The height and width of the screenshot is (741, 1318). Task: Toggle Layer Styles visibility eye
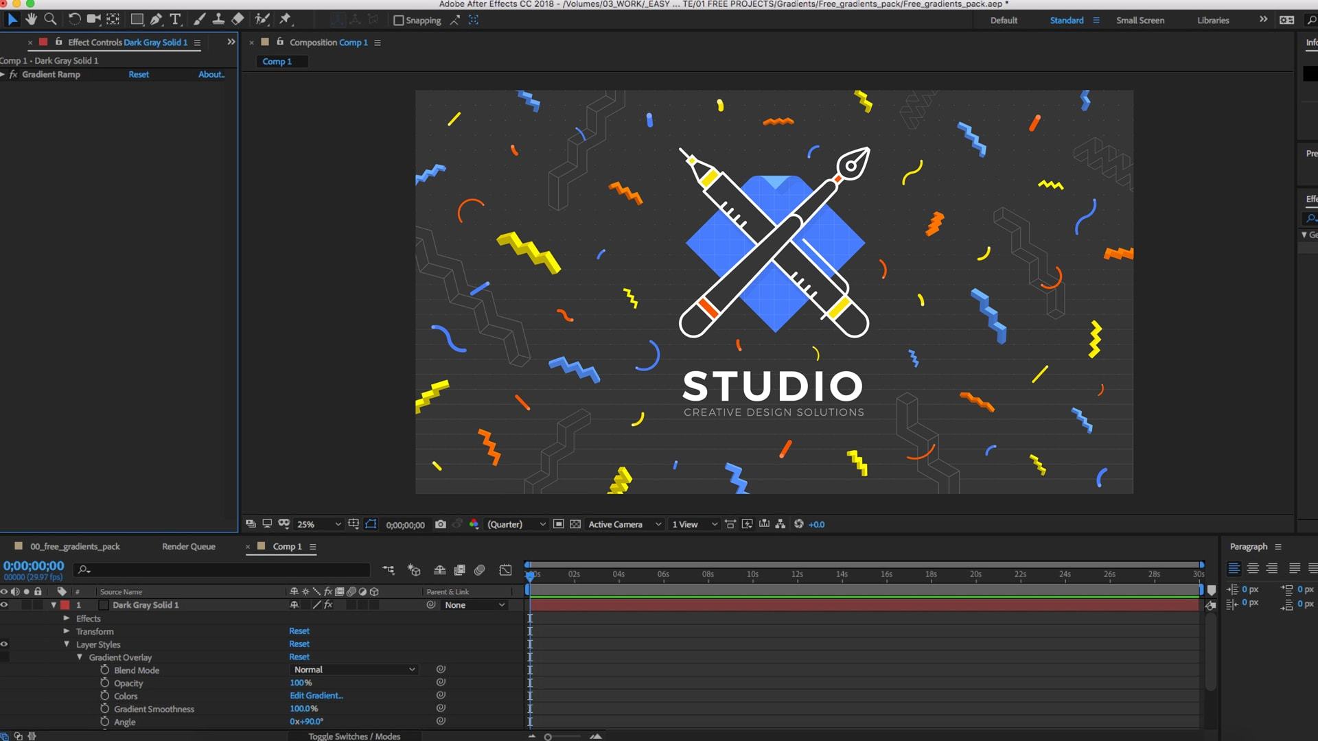[4, 644]
